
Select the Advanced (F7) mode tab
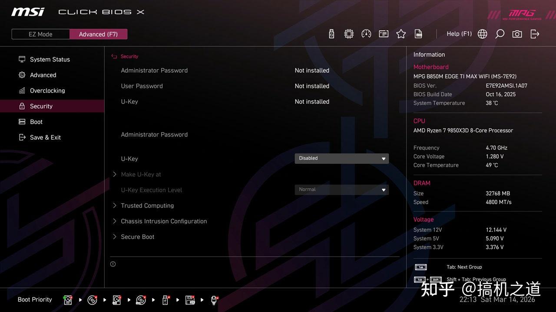(x=98, y=34)
